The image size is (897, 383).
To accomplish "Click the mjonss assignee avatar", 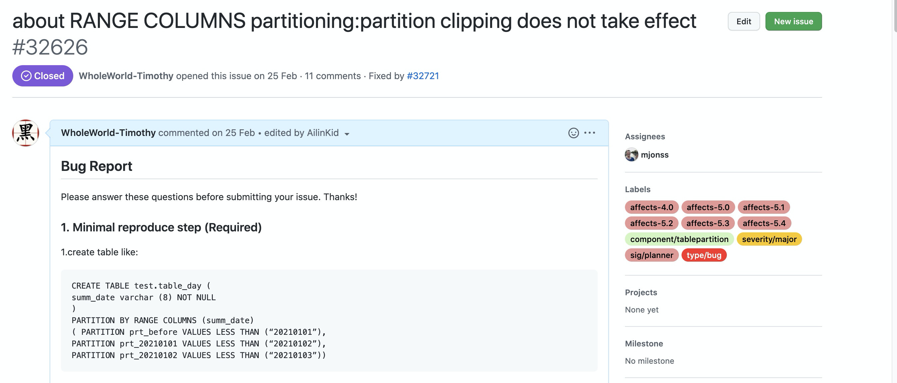I will [x=631, y=155].
